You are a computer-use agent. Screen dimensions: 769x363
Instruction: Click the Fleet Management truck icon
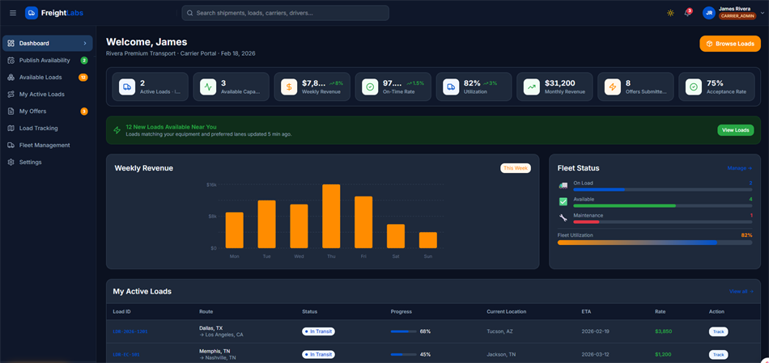click(11, 145)
